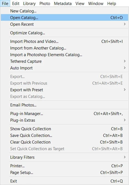The height and width of the screenshot is (185, 129).
Task: Select New Catalog menu entry
Action: (x=64, y=11)
